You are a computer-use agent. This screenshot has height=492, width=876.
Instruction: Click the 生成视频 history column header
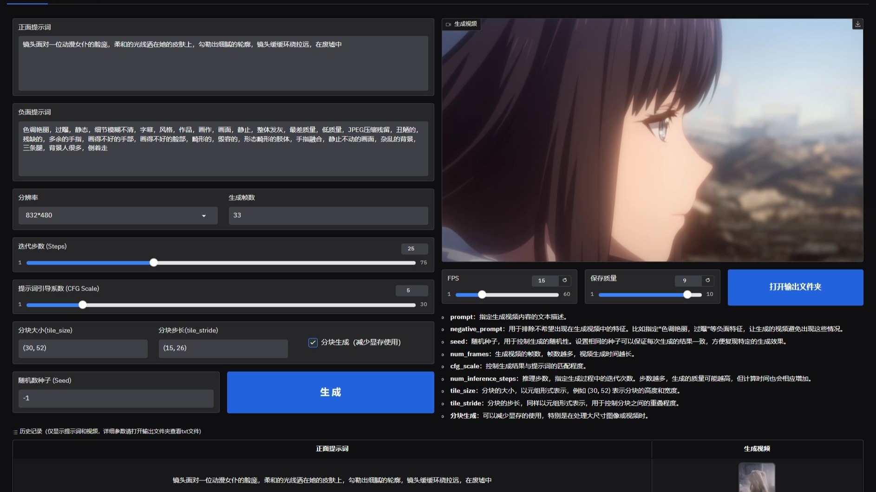(757, 449)
